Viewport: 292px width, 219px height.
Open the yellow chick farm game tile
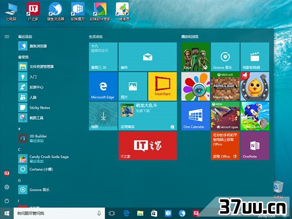click(x=255, y=87)
